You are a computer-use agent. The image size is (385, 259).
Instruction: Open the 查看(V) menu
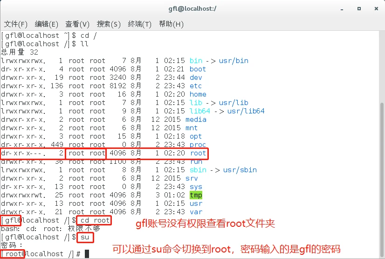pos(77,24)
